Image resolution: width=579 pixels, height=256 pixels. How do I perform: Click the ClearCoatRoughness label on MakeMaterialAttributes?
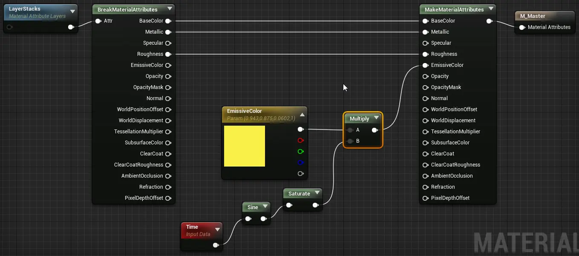(x=455, y=165)
